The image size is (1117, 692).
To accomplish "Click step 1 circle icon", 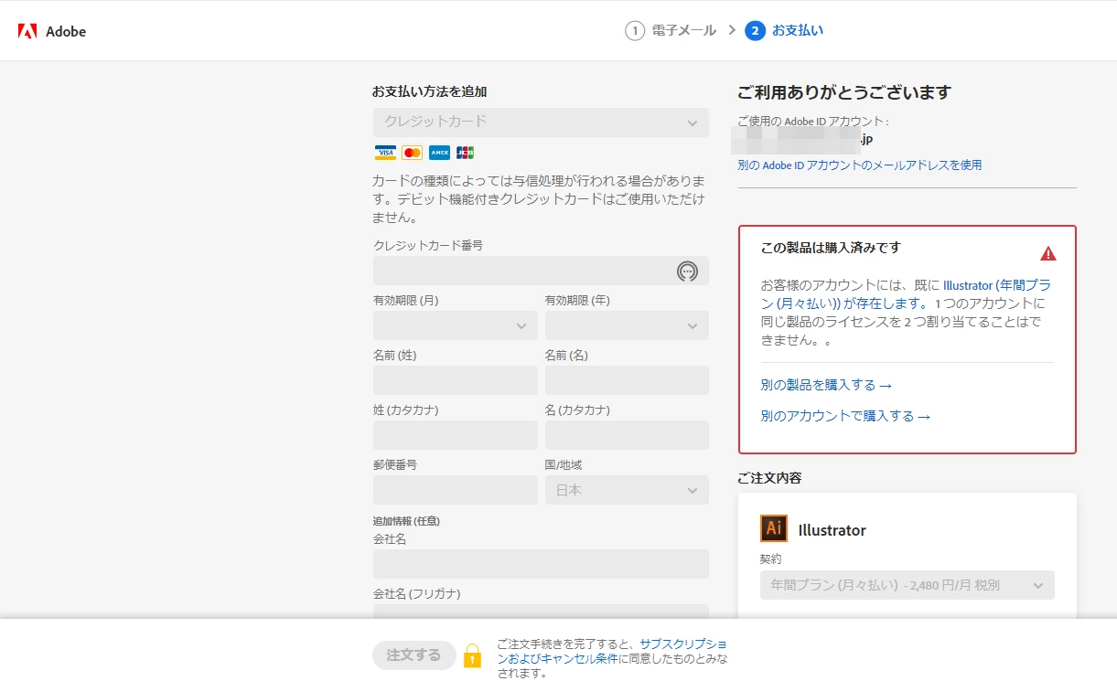I will click(635, 31).
